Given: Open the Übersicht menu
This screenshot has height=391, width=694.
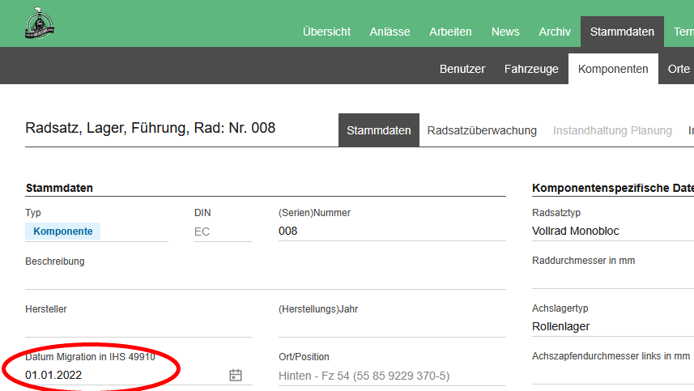Looking at the screenshot, I should coord(326,32).
